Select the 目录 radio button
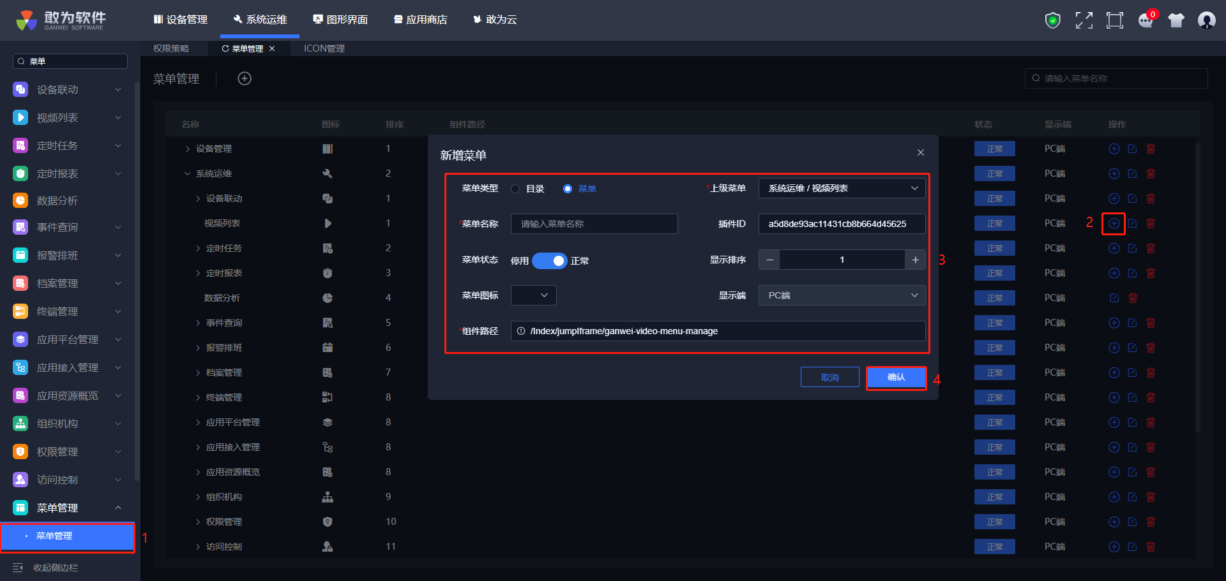This screenshot has width=1226, height=581. tap(515, 189)
